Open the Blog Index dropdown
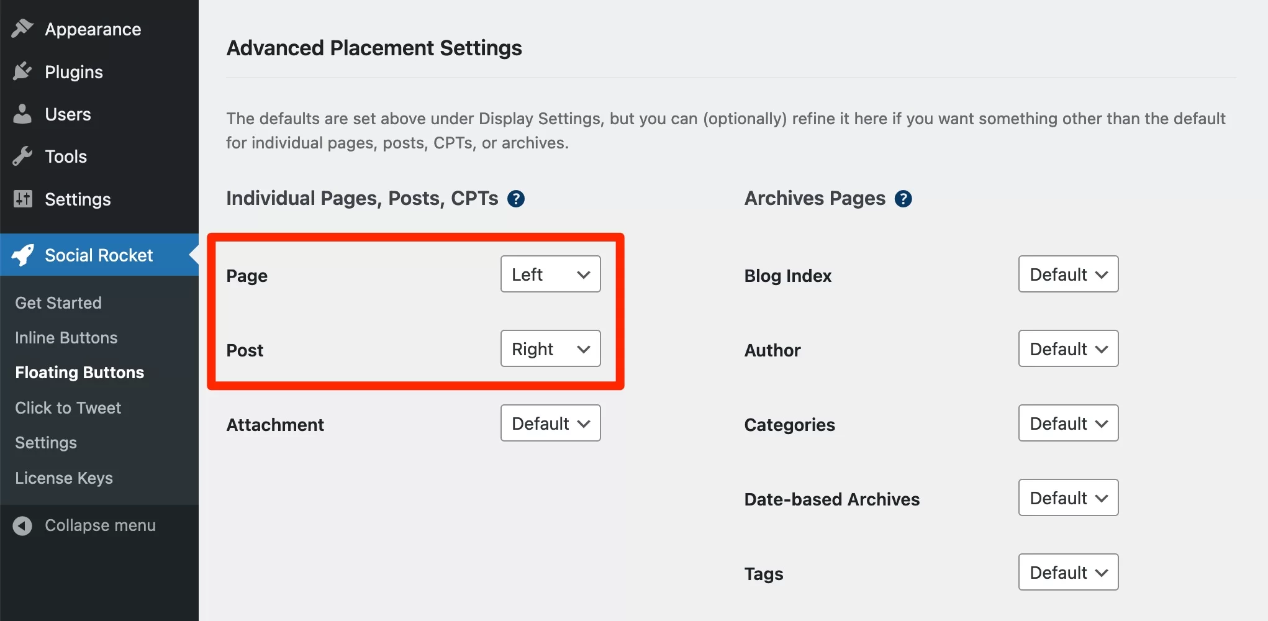1268x621 pixels. pyautogui.click(x=1069, y=274)
